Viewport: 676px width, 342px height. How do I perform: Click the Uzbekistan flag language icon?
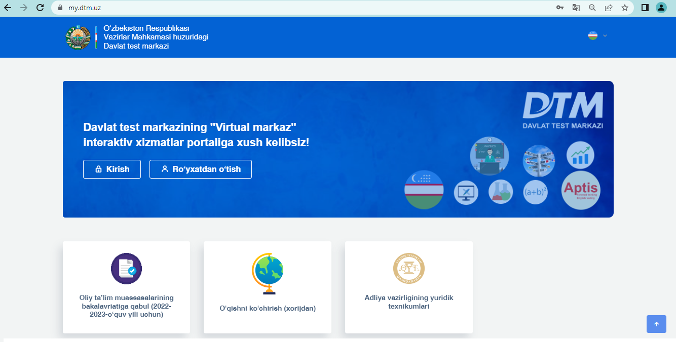[x=593, y=35]
